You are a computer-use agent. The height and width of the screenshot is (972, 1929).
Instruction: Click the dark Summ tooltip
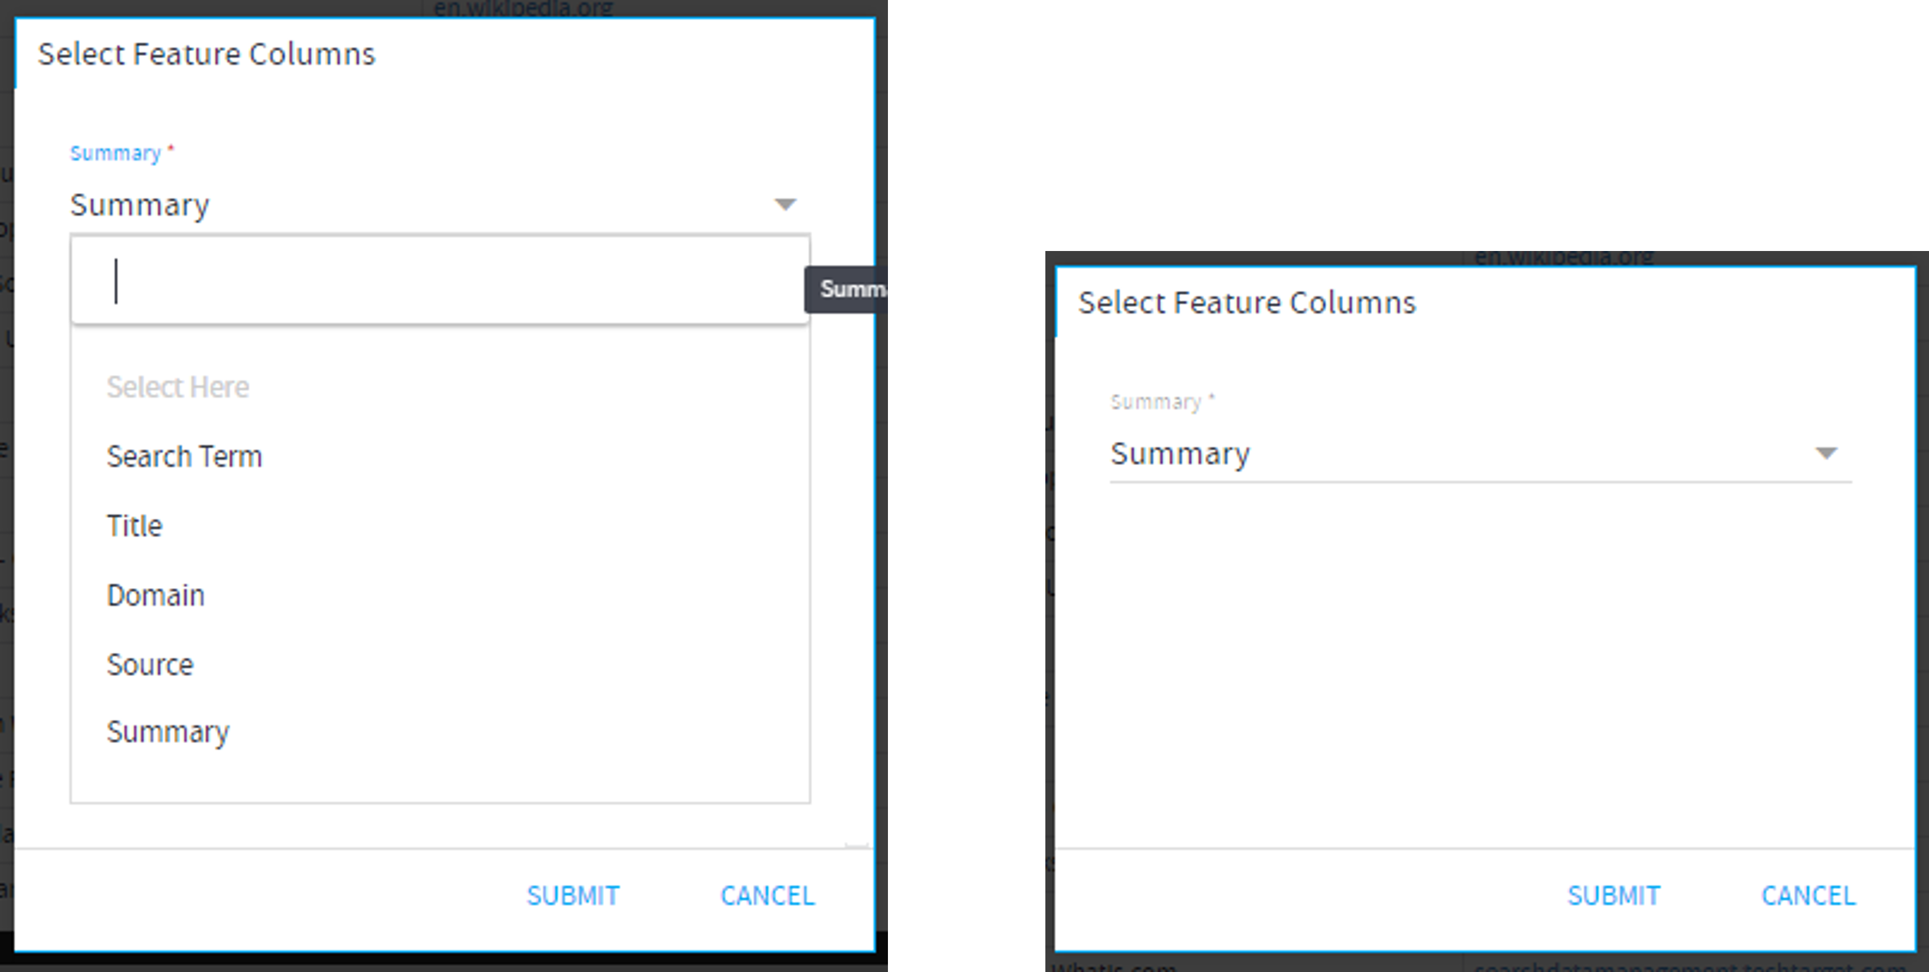click(x=846, y=289)
